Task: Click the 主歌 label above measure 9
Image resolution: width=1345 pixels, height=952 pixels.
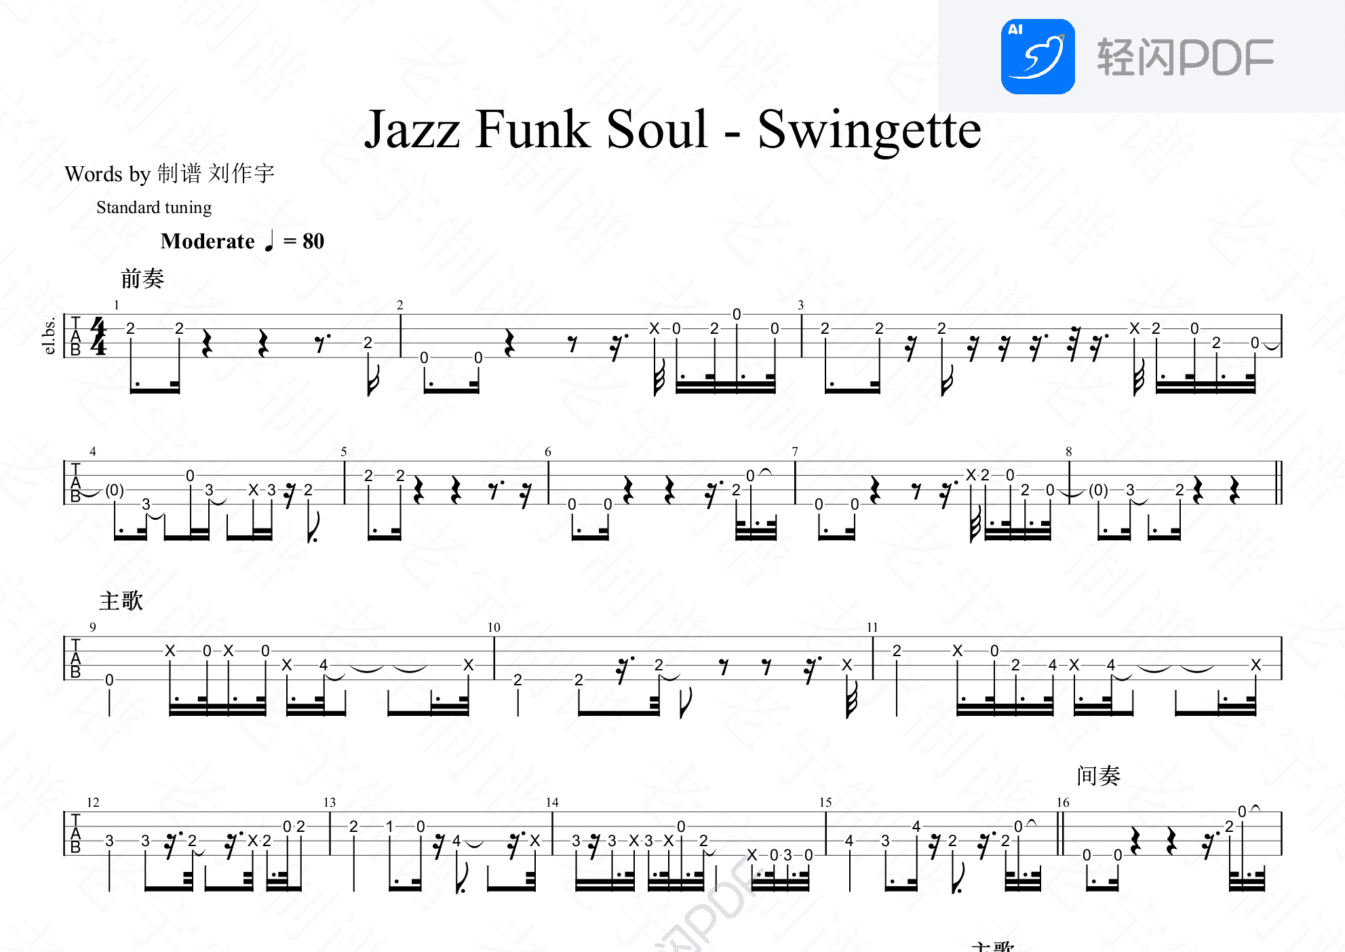Action: point(121,601)
